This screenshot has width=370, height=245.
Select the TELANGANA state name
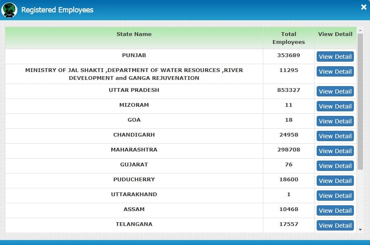134,224
